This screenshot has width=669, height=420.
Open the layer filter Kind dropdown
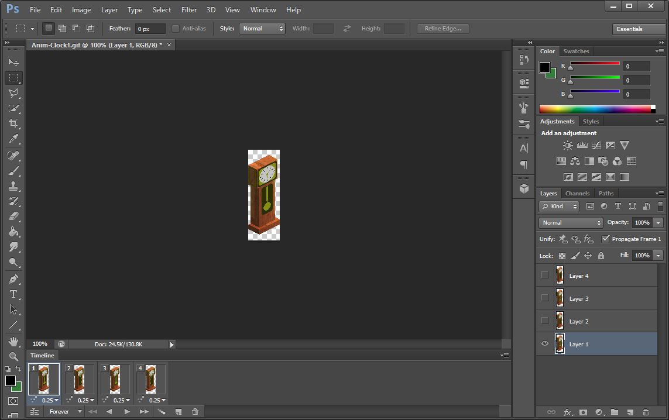(558, 206)
